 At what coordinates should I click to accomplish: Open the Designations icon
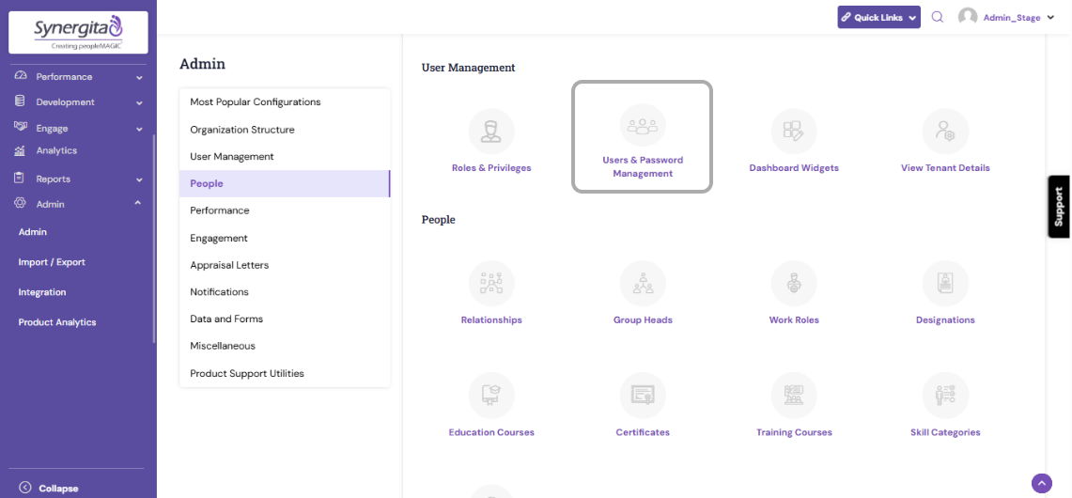click(945, 283)
